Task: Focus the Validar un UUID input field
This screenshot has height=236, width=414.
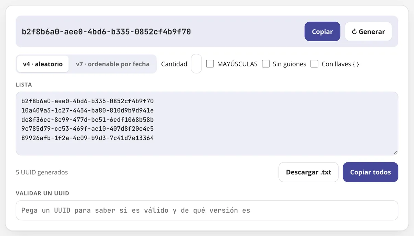Action: 207,210
